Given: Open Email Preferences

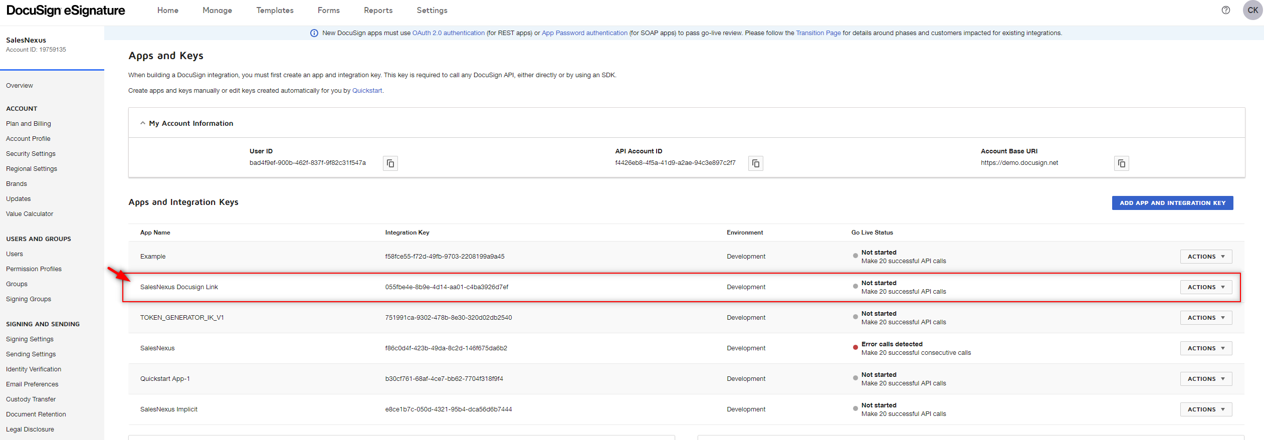Looking at the screenshot, I should coord(32,384).
